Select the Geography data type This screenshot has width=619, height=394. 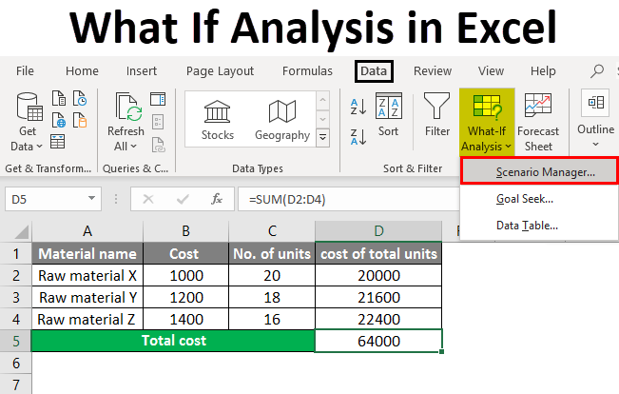282,119
